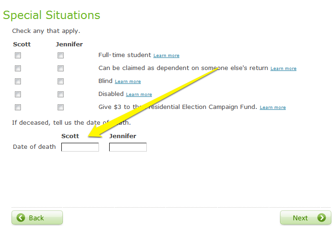Open Learn more link for Disabled
This screenshot has height=229, width=335.
click(139, 95)
